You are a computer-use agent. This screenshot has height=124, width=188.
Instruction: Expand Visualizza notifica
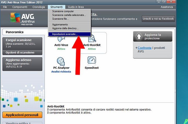pyautogui.click(x=22, y=123)
